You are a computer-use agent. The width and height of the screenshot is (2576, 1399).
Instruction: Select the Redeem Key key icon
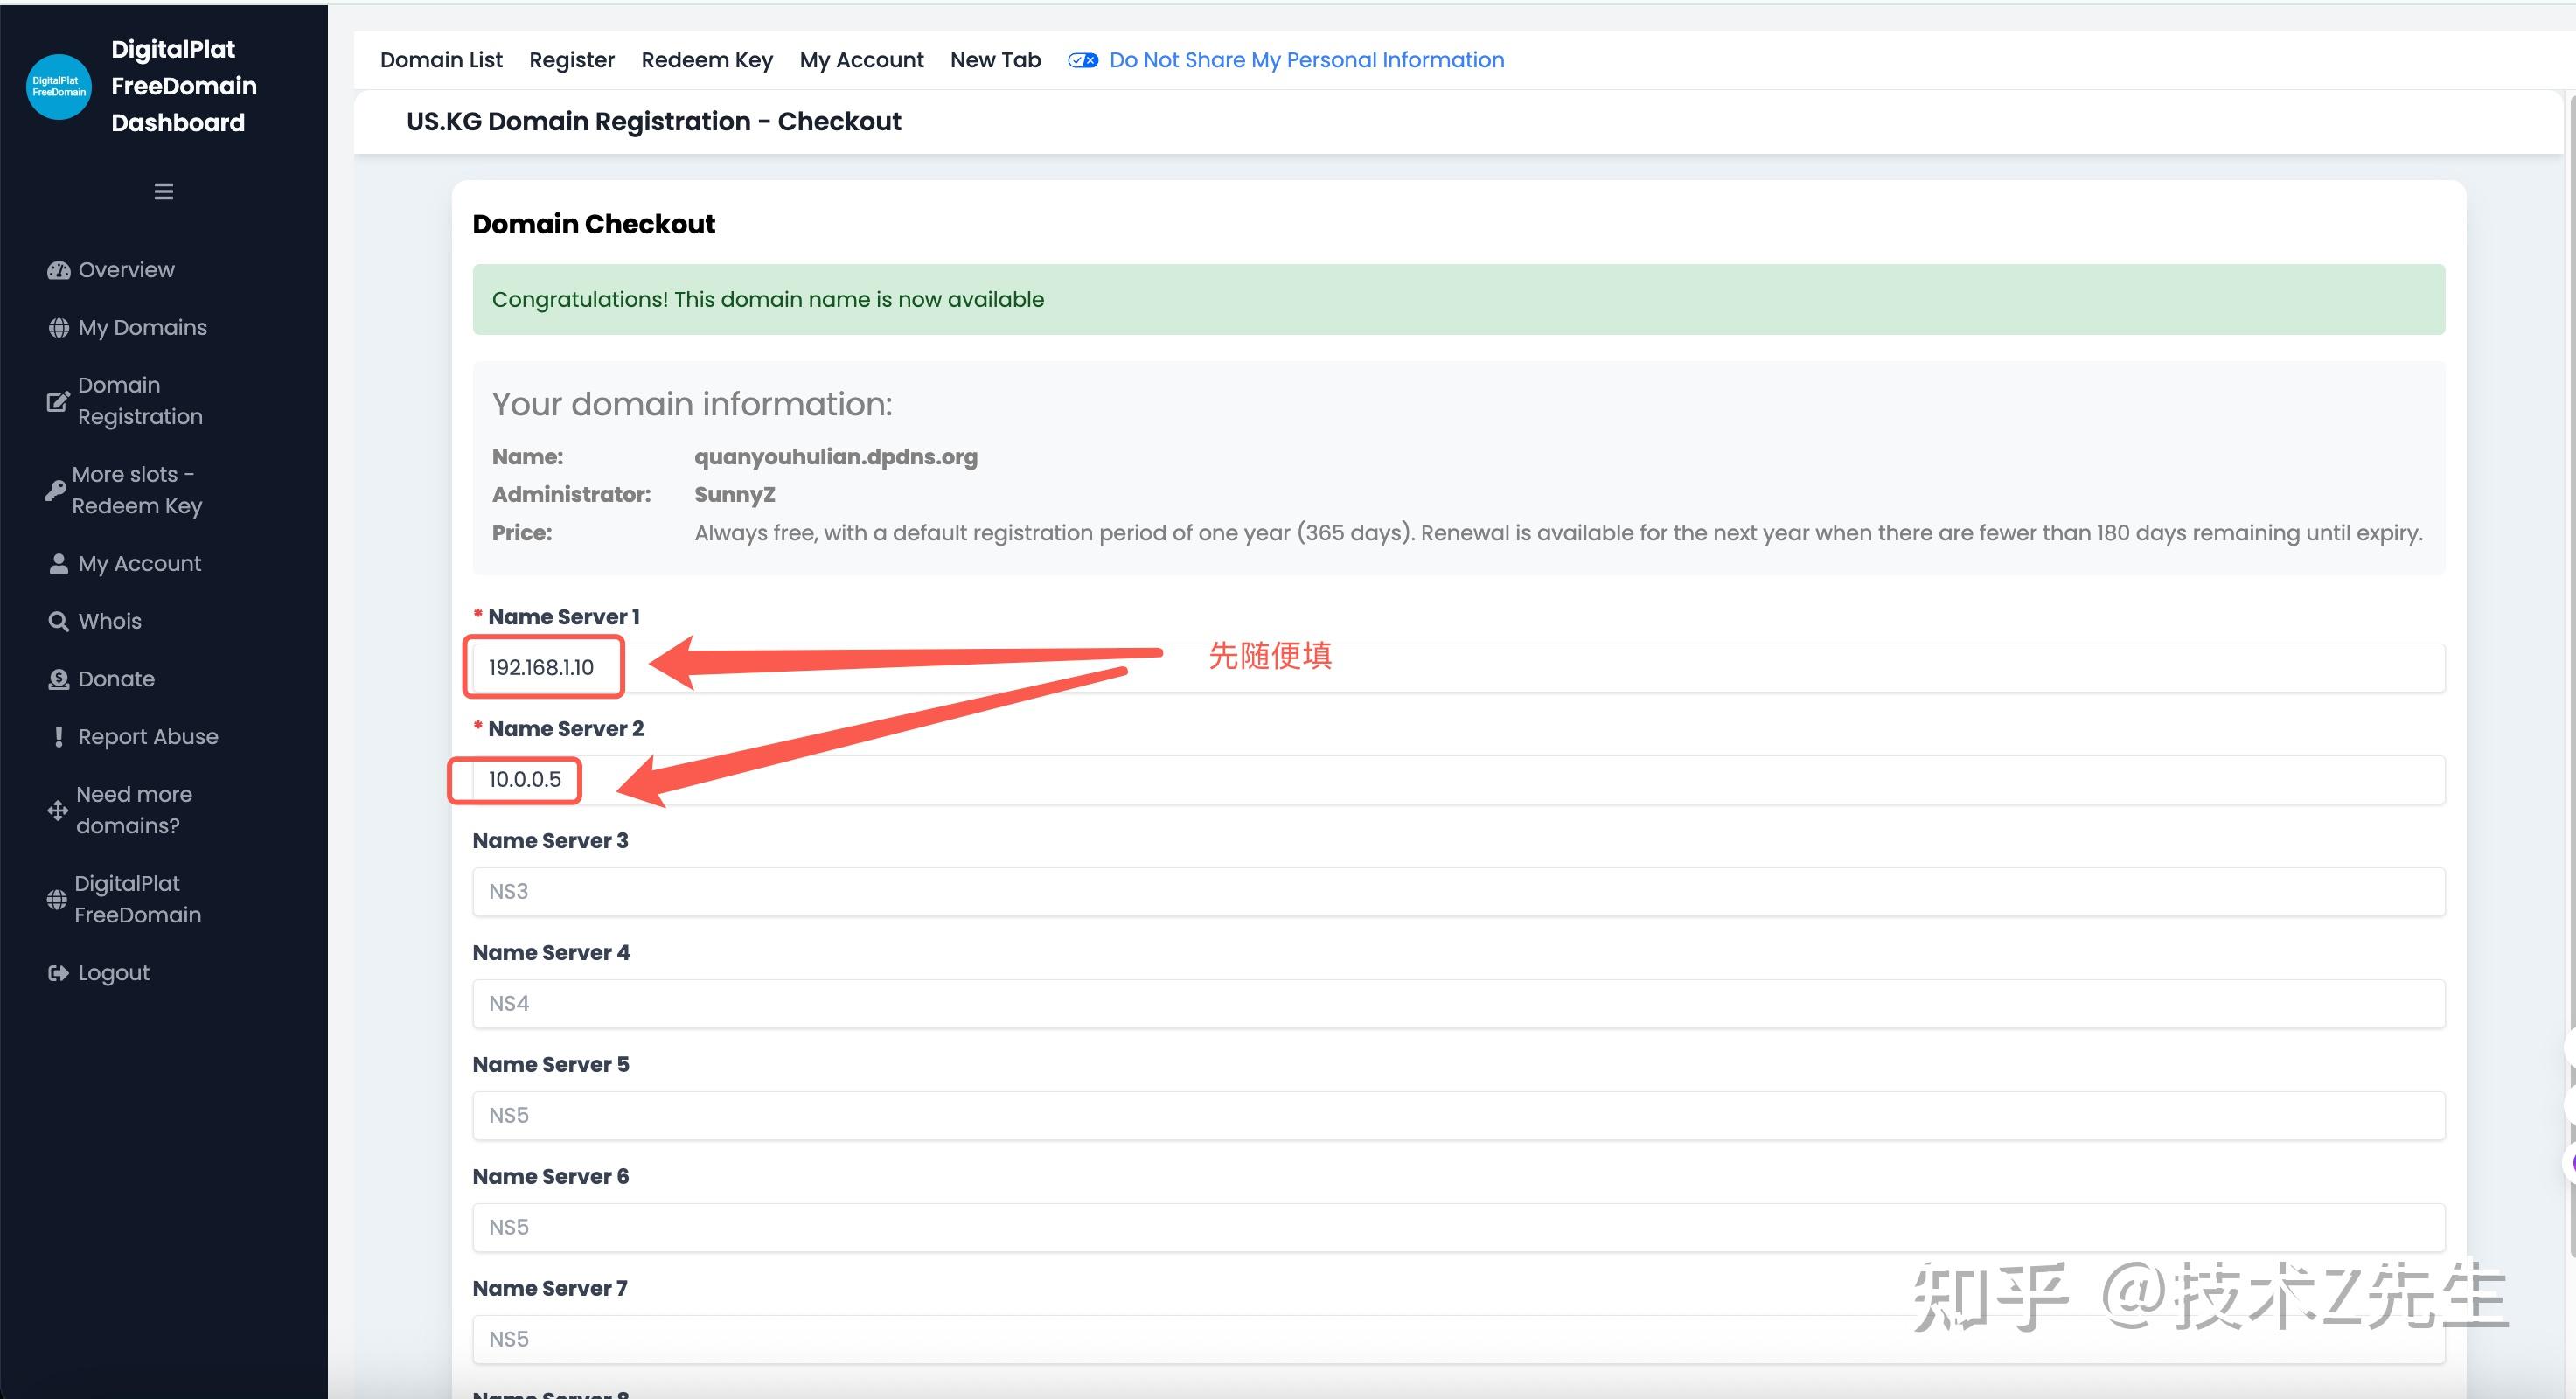tap(58, 489)
